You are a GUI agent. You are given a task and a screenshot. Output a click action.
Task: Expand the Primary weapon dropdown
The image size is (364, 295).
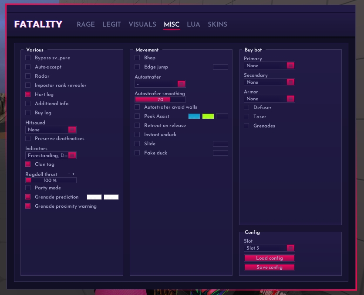[x=269, y=65]
